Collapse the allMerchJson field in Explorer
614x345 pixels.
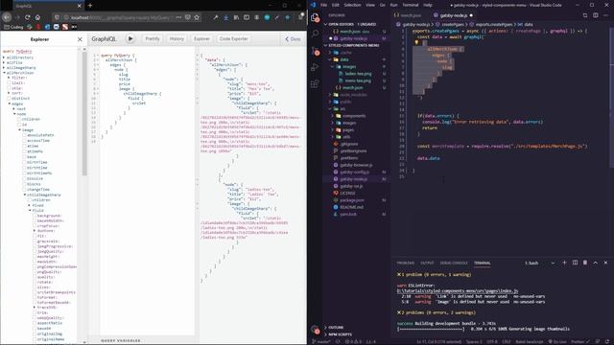point(4,73)
